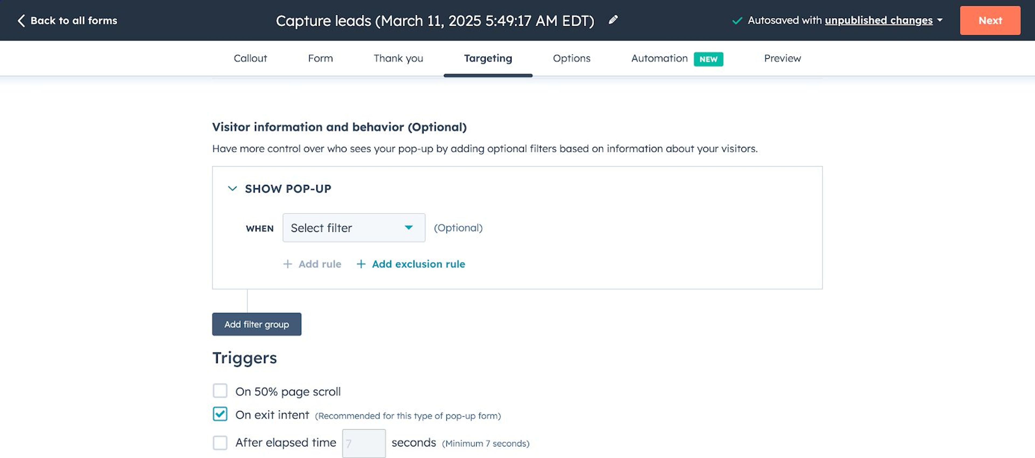The height and width of the screenshot is (458, 1035).
Task: Click the plus icon next to Add rule
Action: [x=288, y=264]
